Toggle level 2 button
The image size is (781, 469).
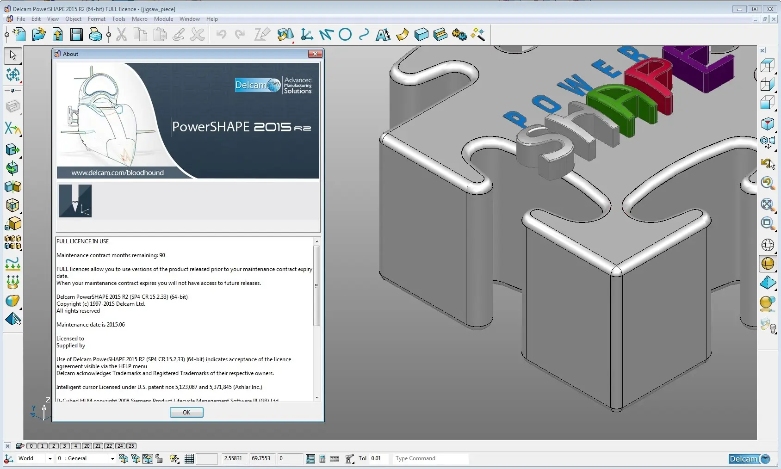(x=53, y=446)
